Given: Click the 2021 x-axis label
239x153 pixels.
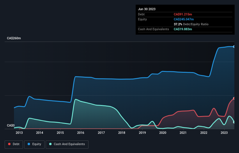Looking at the screenshot, I should coord(183,133).
